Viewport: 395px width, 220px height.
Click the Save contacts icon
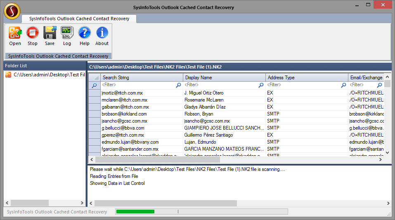coord(50,33)
